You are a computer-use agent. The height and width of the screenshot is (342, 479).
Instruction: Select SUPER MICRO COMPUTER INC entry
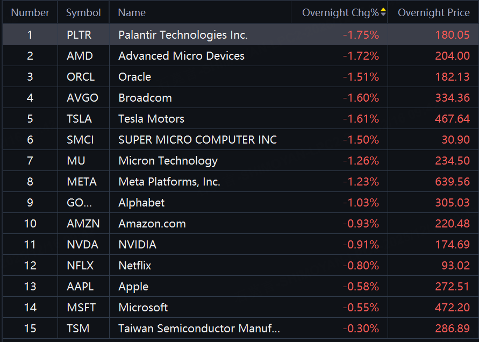click(197, 140)
